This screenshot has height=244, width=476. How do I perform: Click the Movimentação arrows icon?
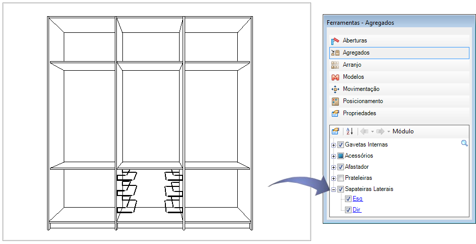(335, 89)
